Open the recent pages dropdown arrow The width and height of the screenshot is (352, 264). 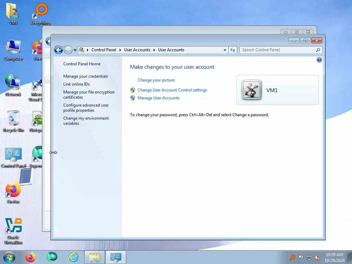click(x=75, y=50)
